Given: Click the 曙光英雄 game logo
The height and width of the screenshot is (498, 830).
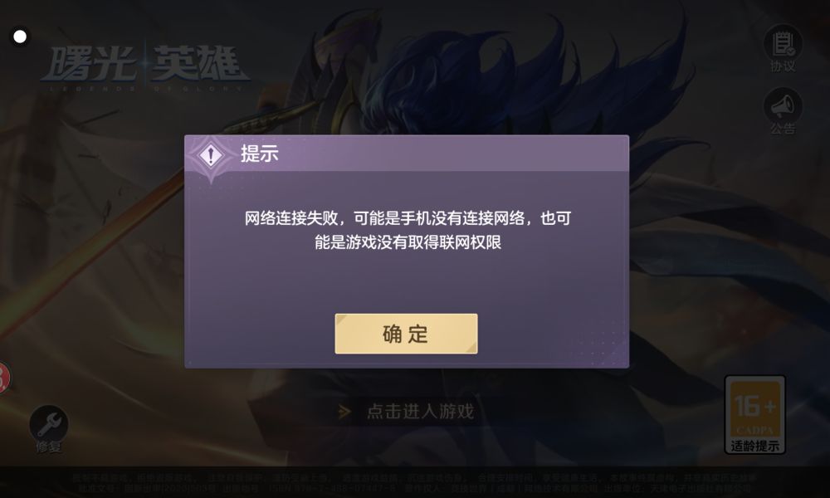Looking at the screenshot, I should point(145,64).
